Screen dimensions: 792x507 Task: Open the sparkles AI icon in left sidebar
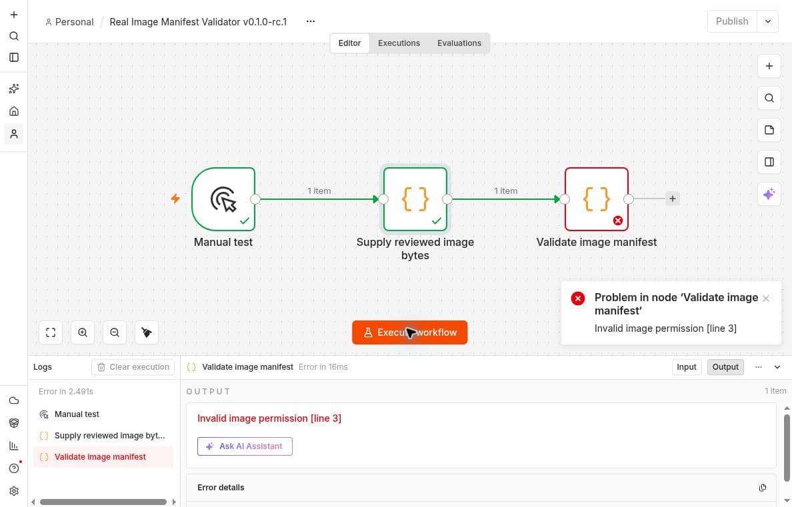pos(14,89)
